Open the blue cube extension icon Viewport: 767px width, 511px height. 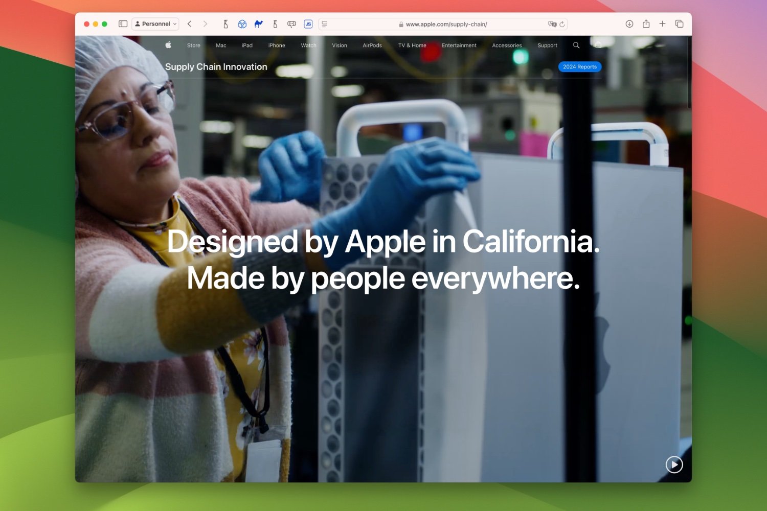tap(242, 24)
